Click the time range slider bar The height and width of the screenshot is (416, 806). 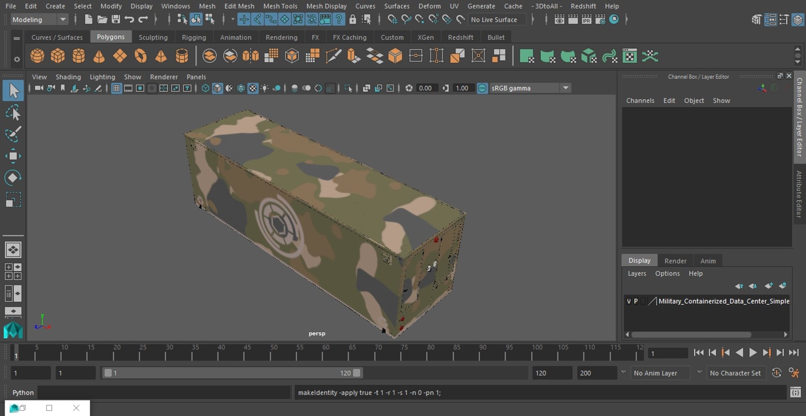232,373
